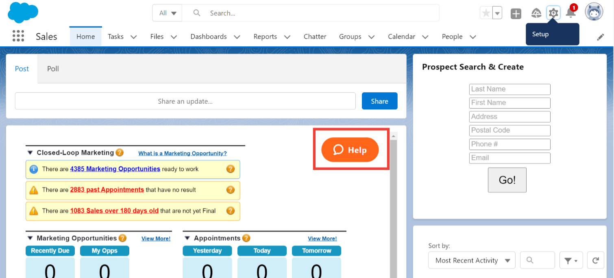Expand the Groups tab chevron
Screen dimensions: 614x278
[371, 37]
